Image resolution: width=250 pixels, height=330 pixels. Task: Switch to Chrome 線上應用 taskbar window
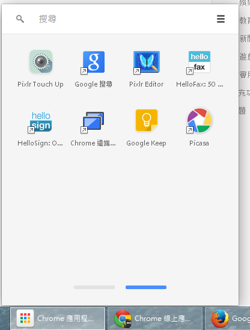coord(155,319)
